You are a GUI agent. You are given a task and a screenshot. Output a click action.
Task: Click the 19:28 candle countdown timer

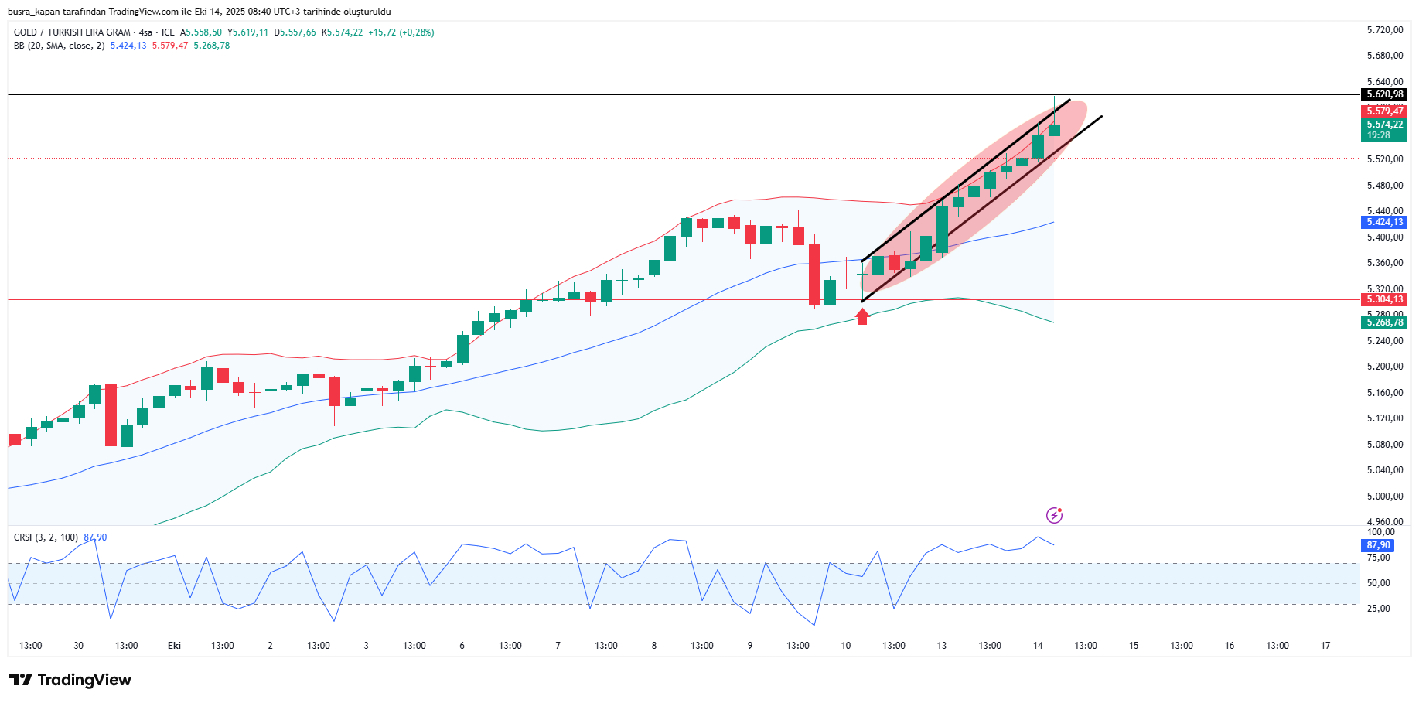click(x=1378, y=135)
